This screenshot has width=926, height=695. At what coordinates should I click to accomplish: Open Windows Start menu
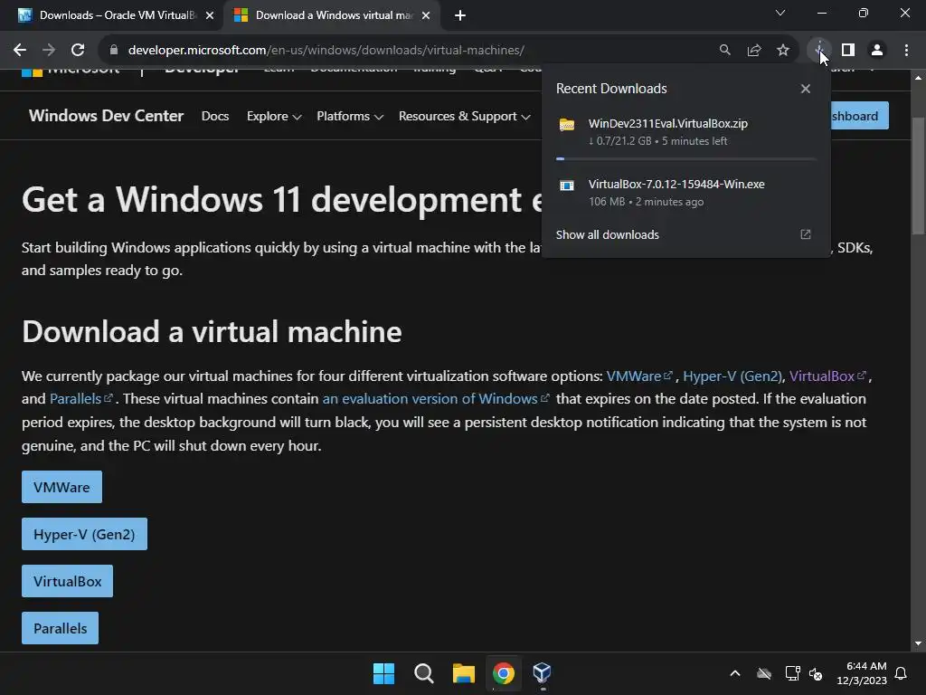pos(383,673)
